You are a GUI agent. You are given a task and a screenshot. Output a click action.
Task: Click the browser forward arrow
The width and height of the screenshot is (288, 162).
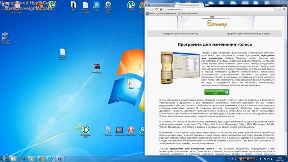coord(152,9)
